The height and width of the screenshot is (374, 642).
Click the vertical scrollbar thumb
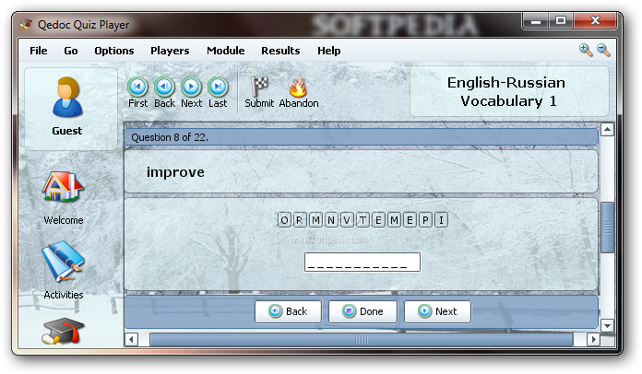pos(607,228)
